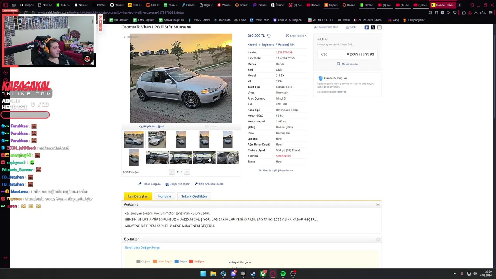Click Sıfır Araçları İncele link

pyautogui.click(x=209, y=184)
